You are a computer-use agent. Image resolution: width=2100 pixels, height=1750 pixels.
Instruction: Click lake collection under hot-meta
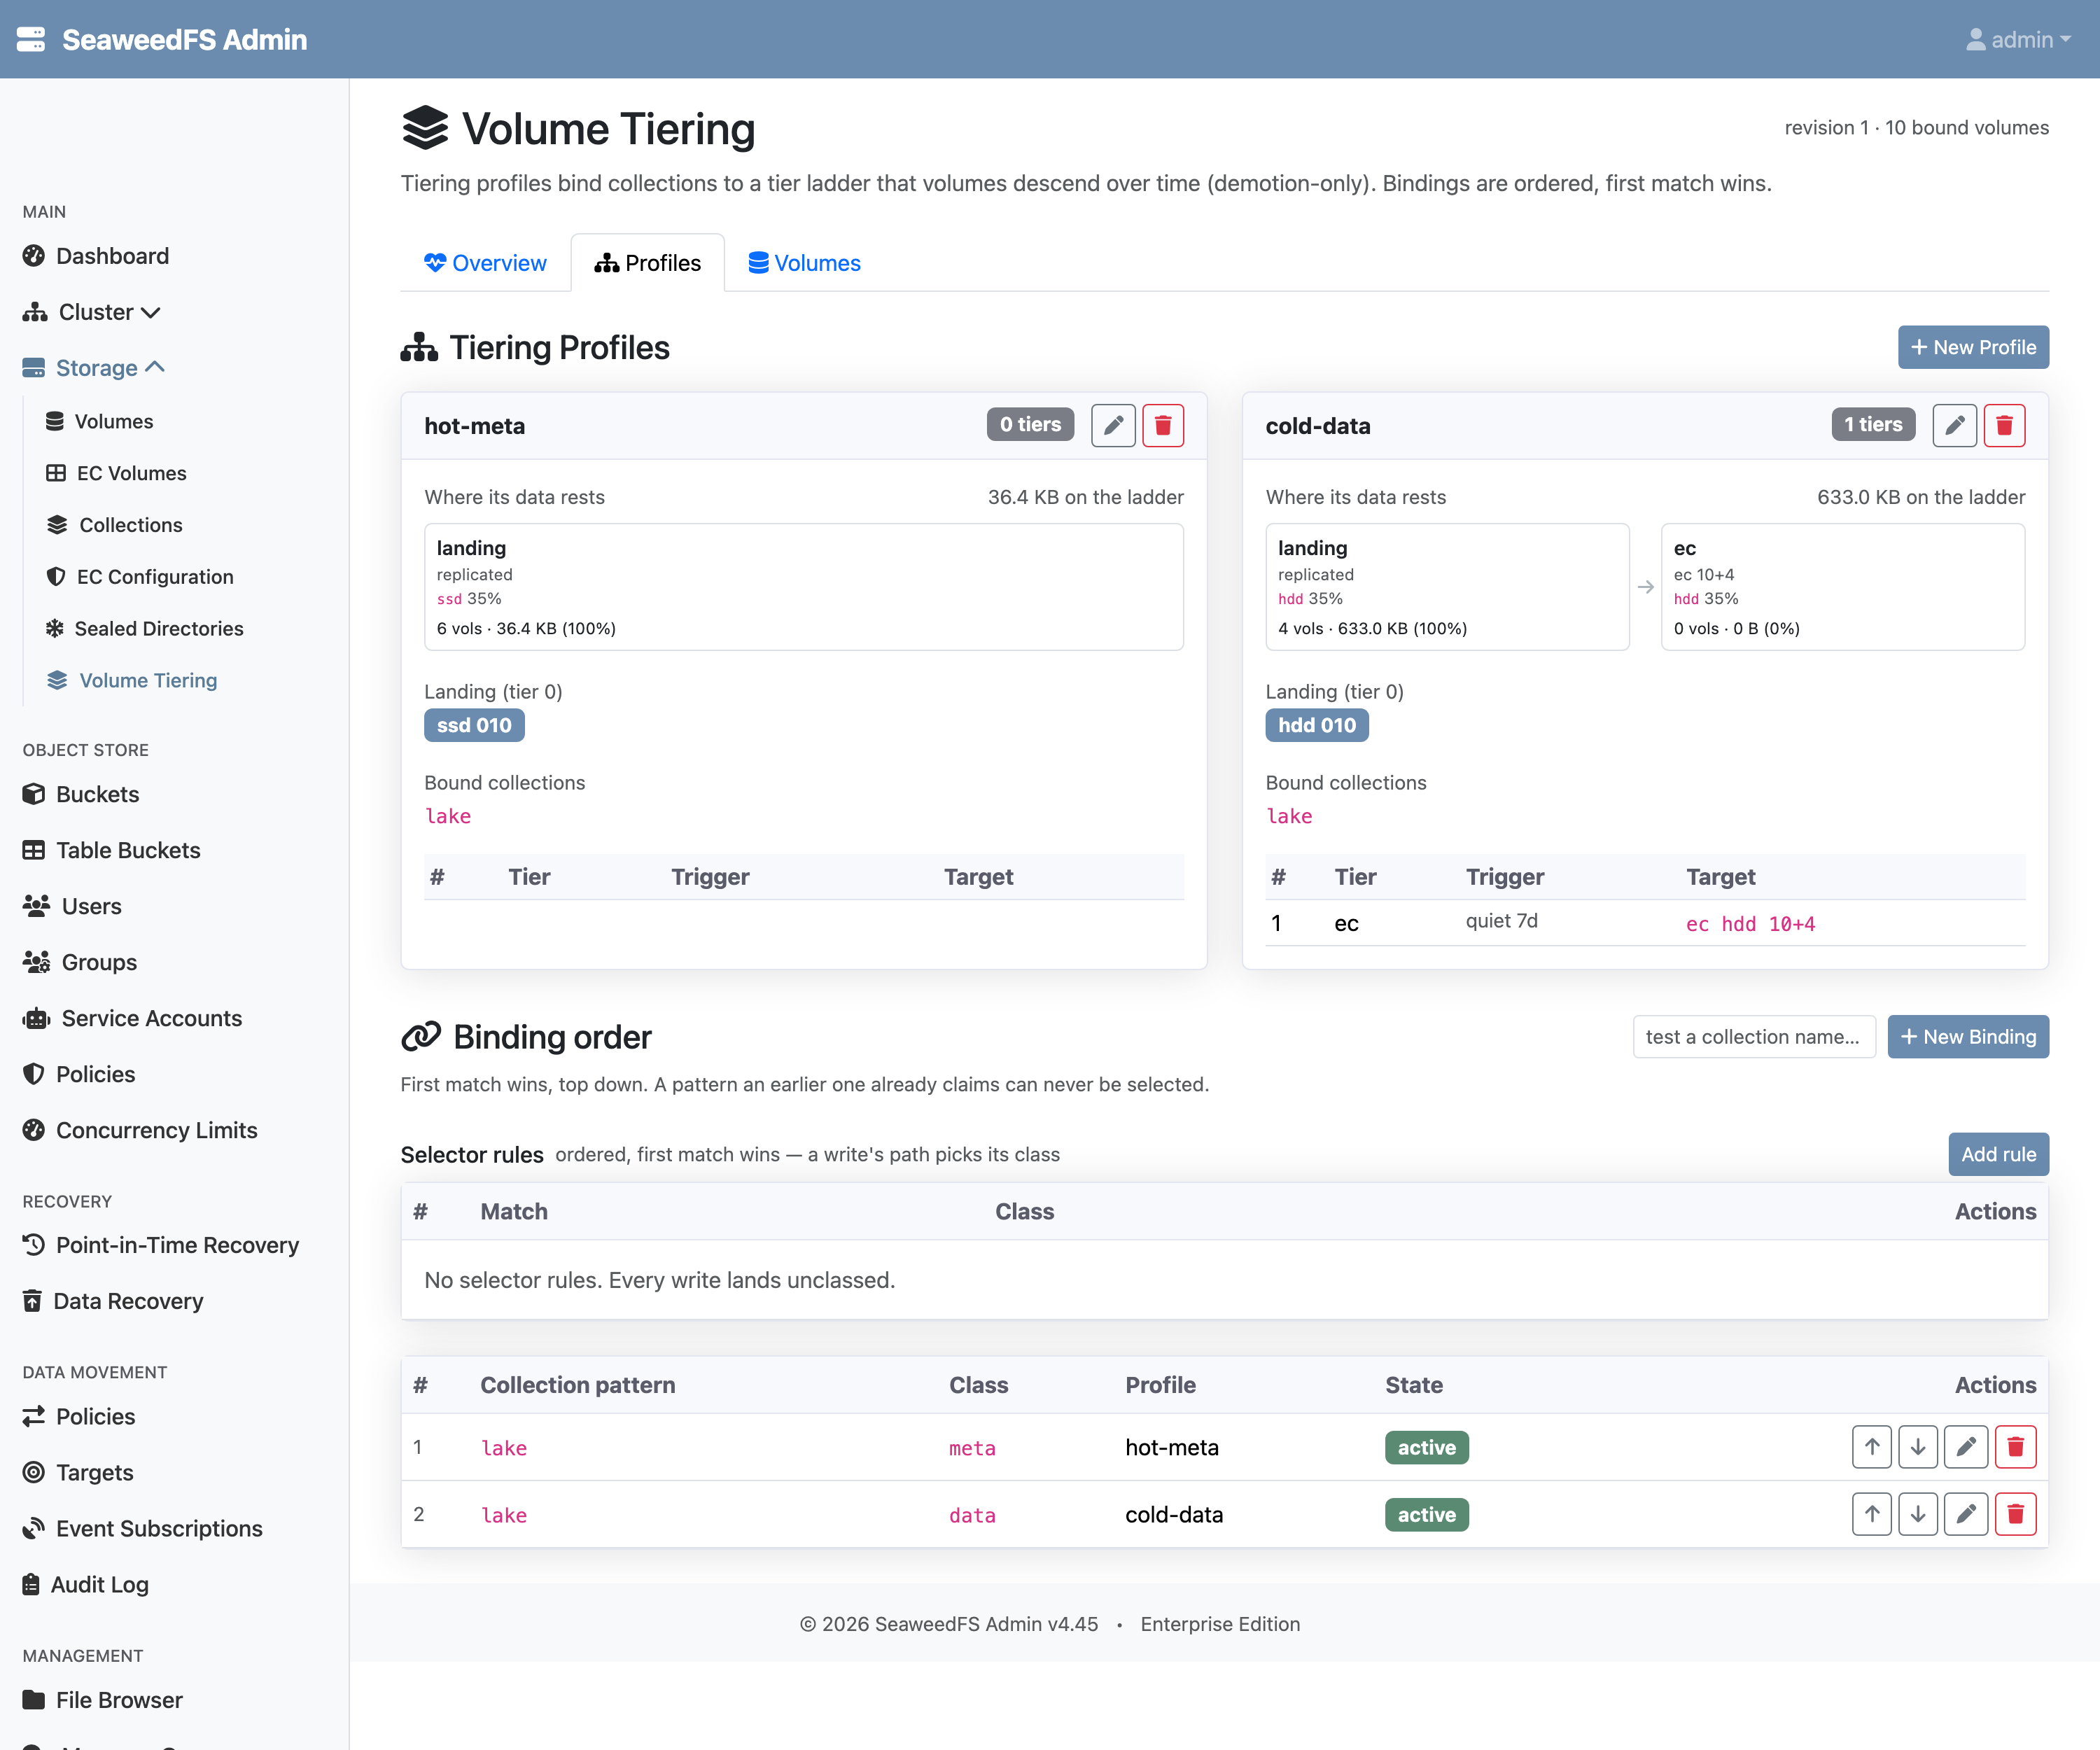pyautogui.click(x=448, y=816)
